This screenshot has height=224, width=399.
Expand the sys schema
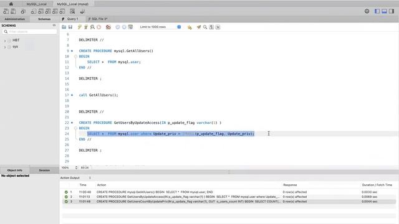tap(5, 47)
